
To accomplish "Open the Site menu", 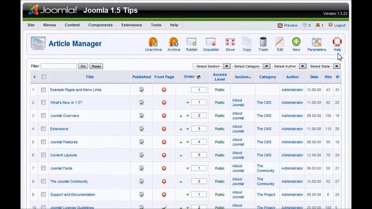I will point(31,25).
